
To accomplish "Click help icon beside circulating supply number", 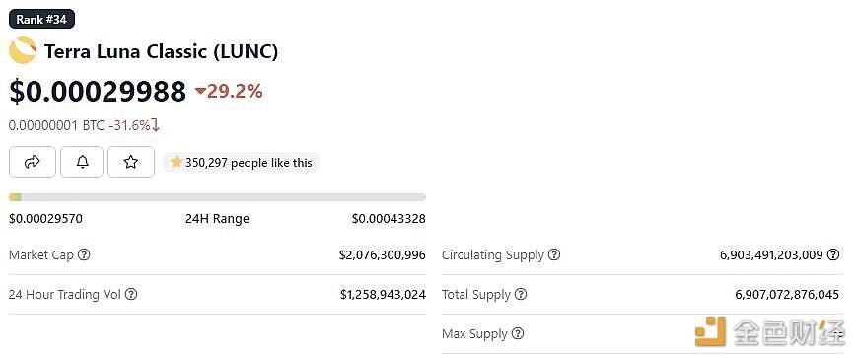I will pyautogui.click(x=833, y=254).
